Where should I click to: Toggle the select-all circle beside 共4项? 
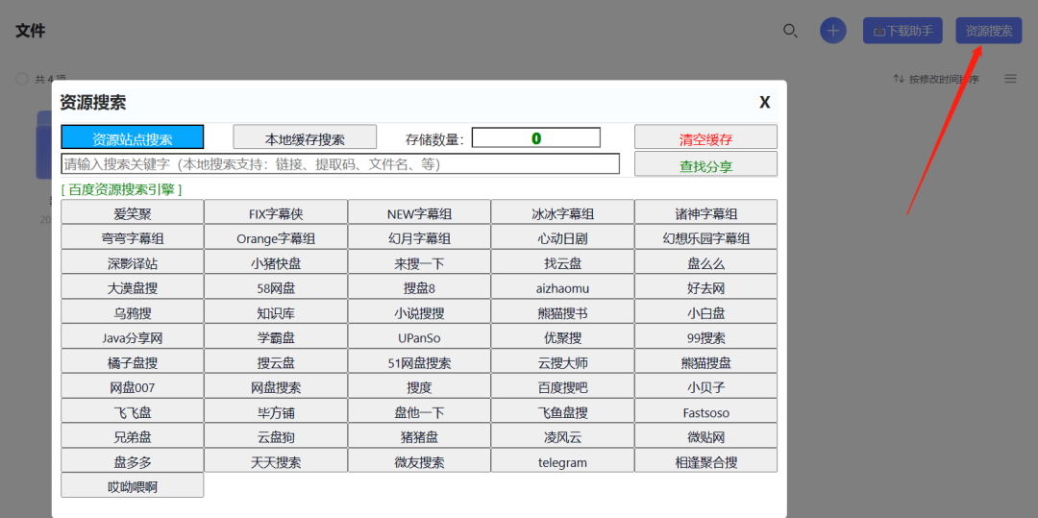[22, 79]
